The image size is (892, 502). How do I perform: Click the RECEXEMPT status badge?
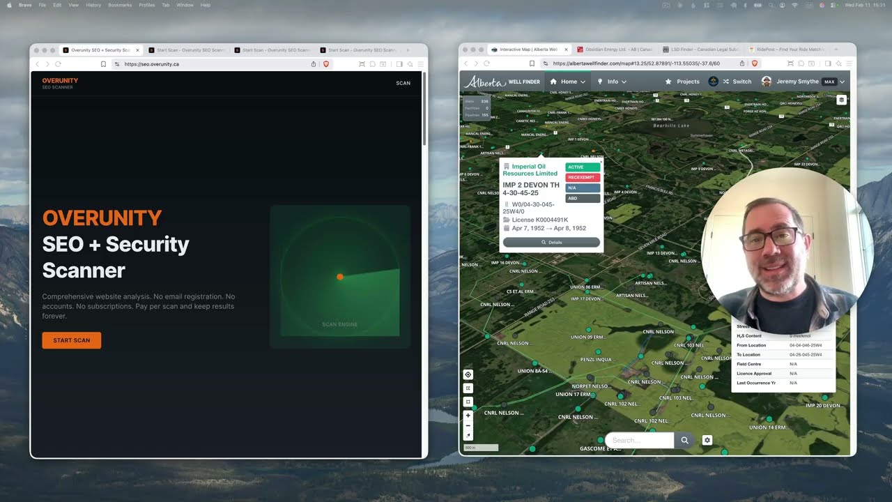pyautogui.click(x=583, y=178)
